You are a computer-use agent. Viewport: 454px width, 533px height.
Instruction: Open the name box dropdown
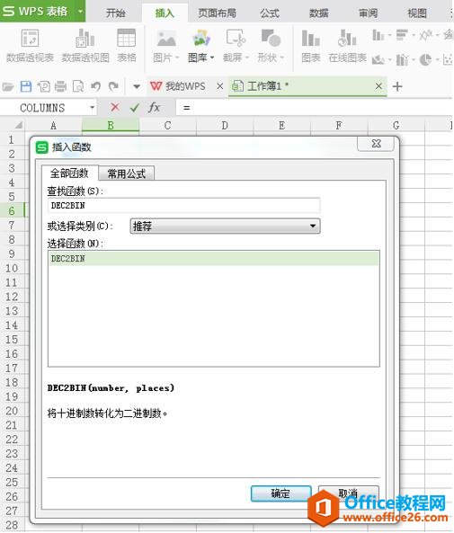pyautogui.click(x=93, y=108)
